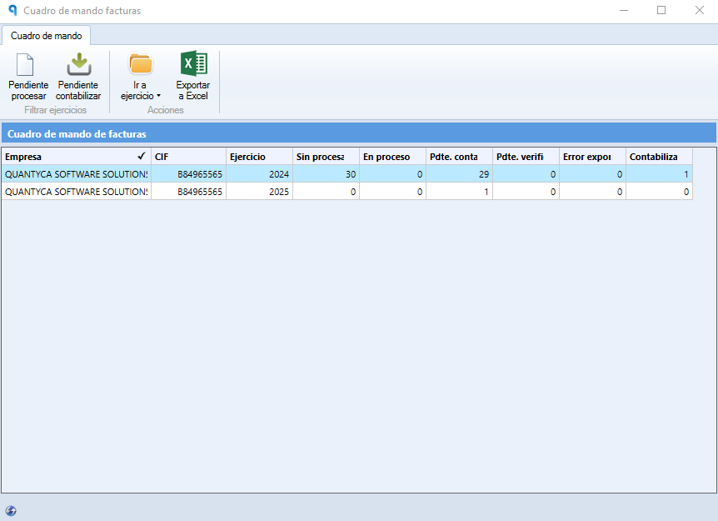Sort by the CIF column header
The height and width of the screenshot is (521, 718).
[188, 157]
